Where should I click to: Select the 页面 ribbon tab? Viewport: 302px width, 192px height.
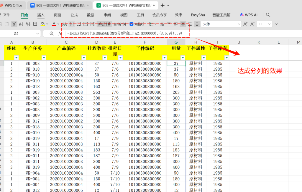point(57,15)
